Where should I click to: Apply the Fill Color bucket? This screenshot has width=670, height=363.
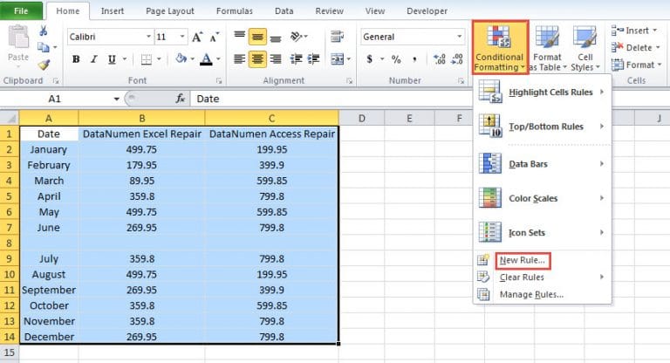point(181,58)
